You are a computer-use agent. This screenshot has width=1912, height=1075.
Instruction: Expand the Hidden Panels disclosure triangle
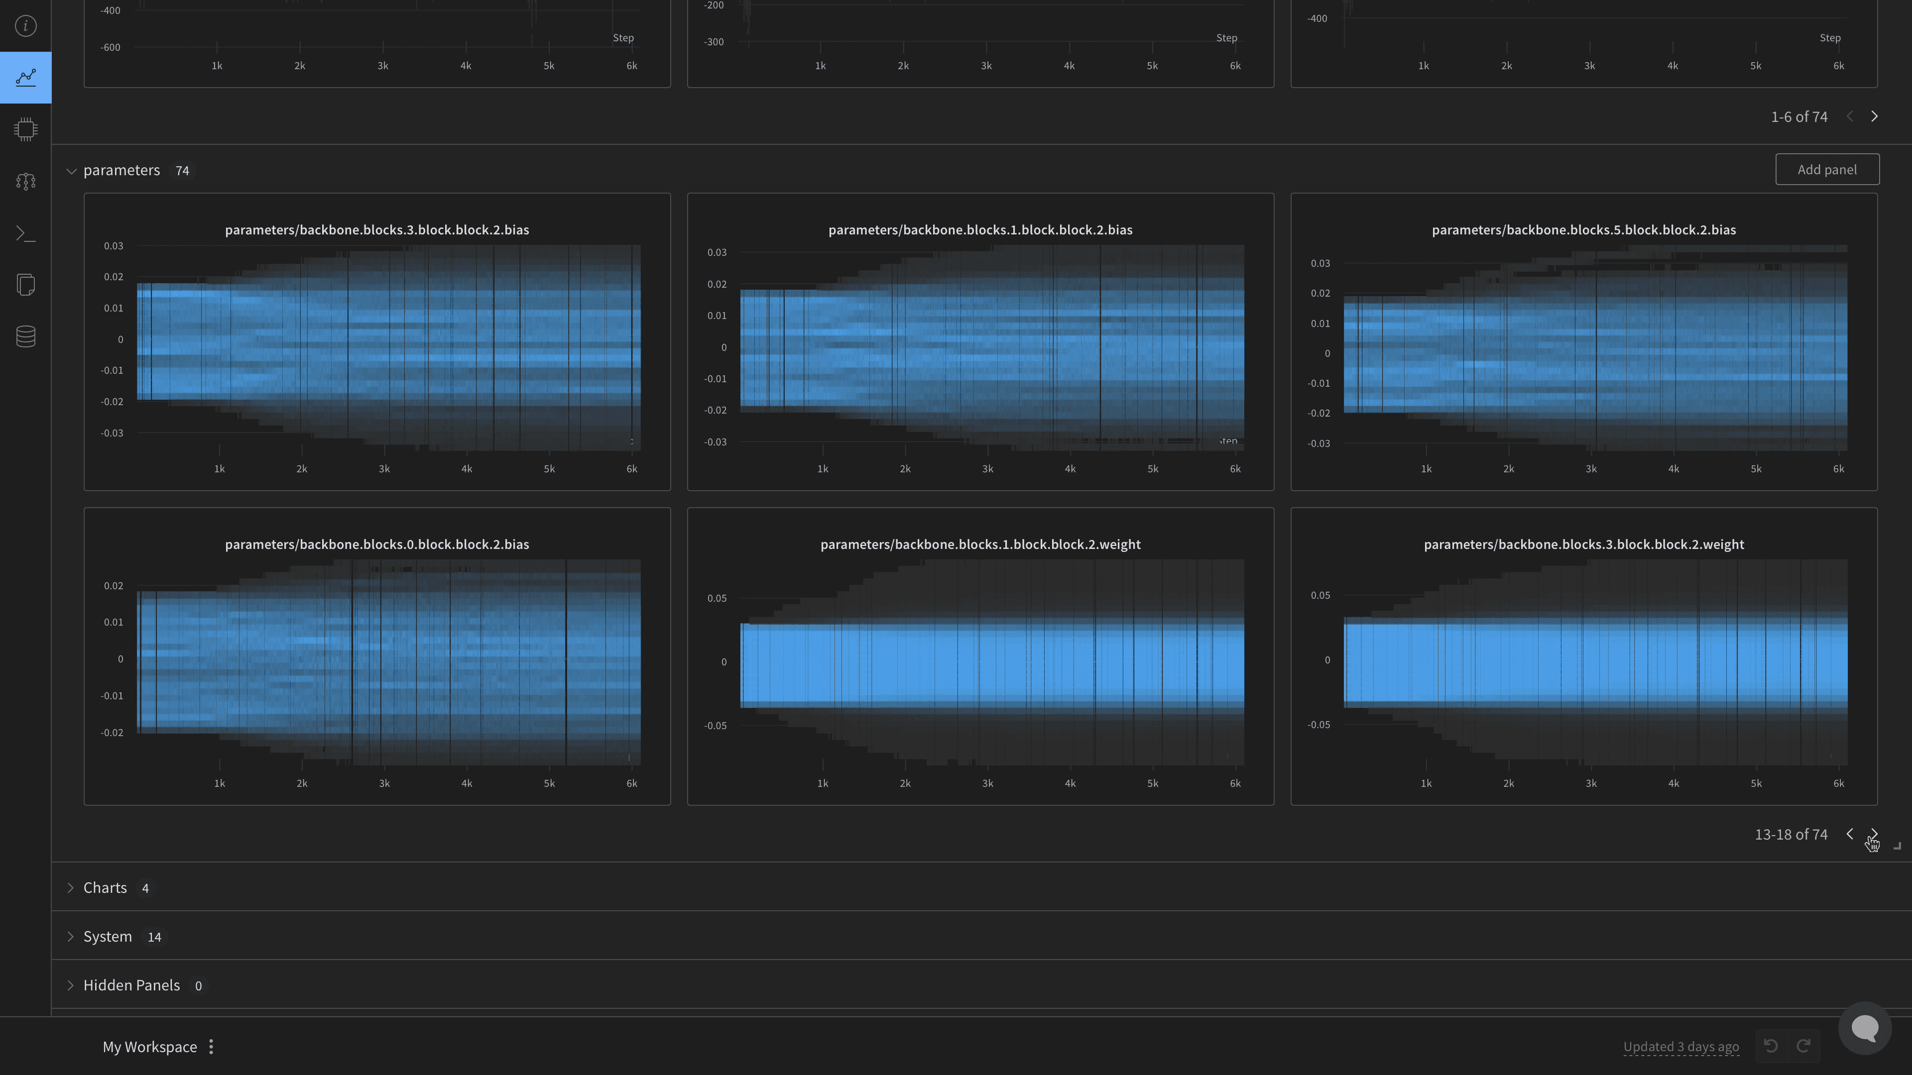click(x=72, y=984)
